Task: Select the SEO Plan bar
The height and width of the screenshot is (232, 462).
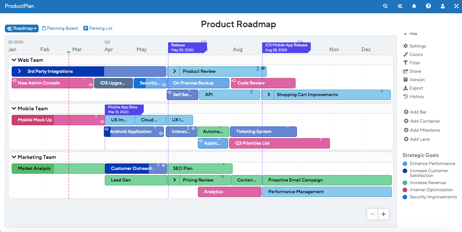Action: [200, 169]
